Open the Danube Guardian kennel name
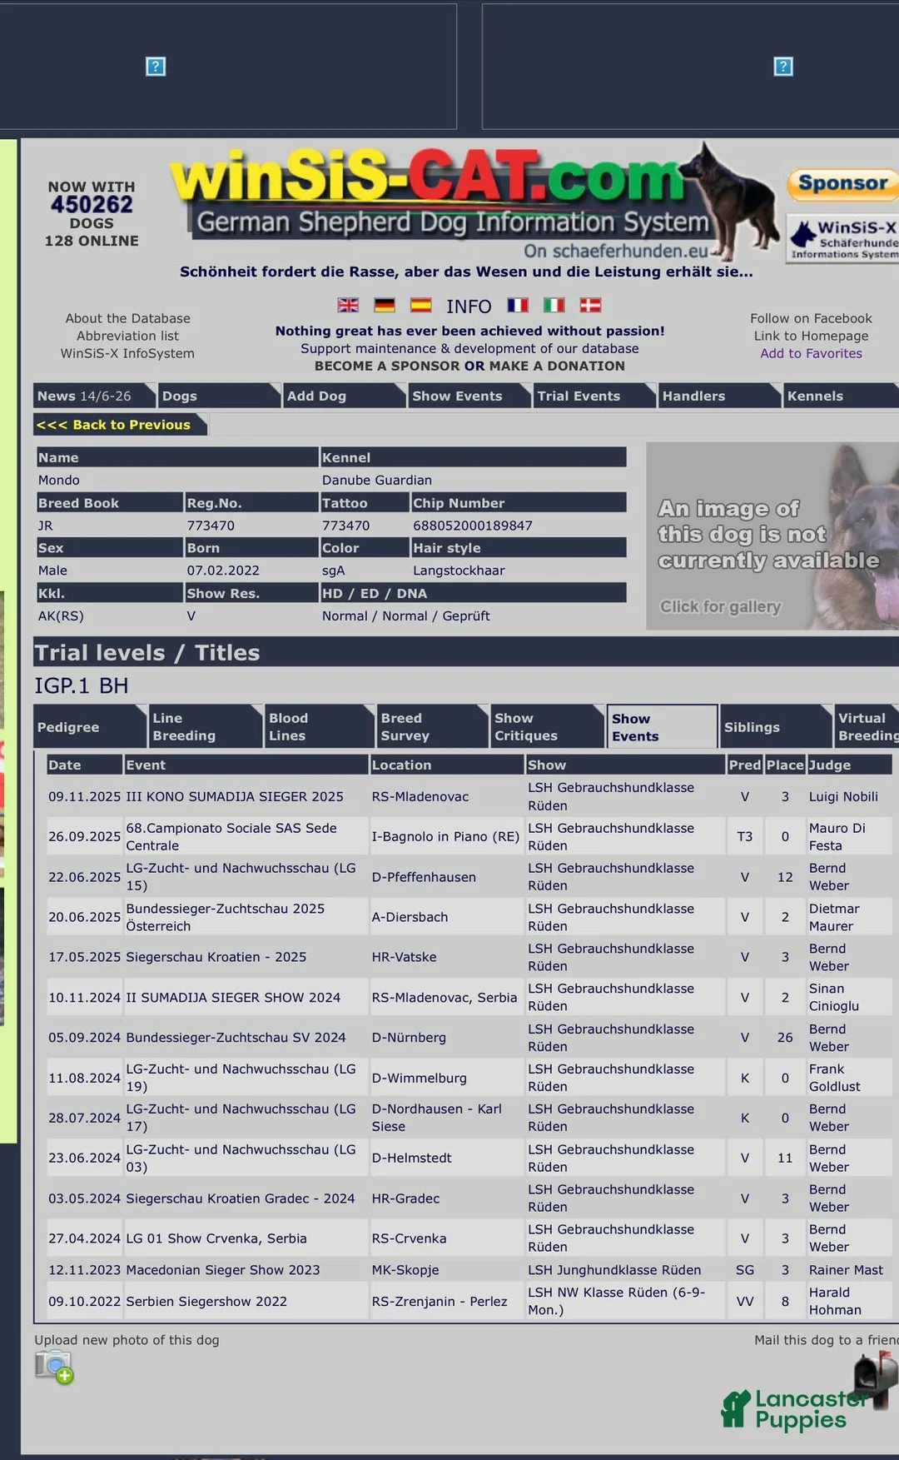This screenshot has width=899, height=1460. pyautogui.click(x=377, y=480)
